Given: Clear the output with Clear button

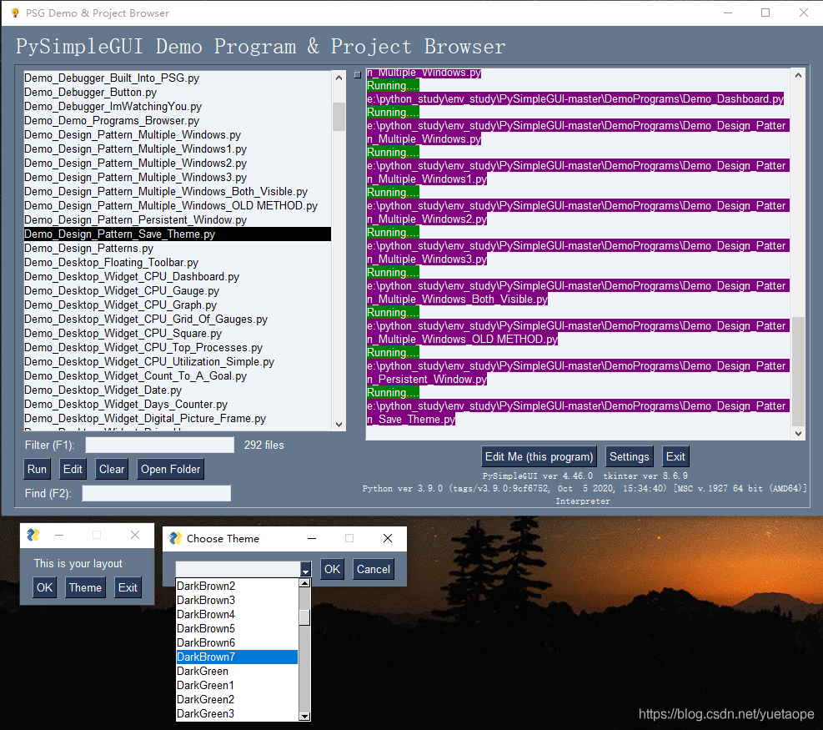Looking at the screenshot, I should (x=112, y=469).
